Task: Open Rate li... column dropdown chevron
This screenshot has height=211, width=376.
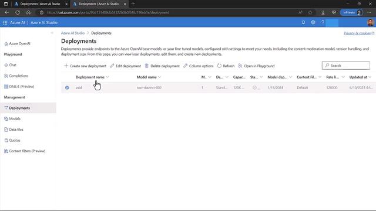Action: (343, 77)
